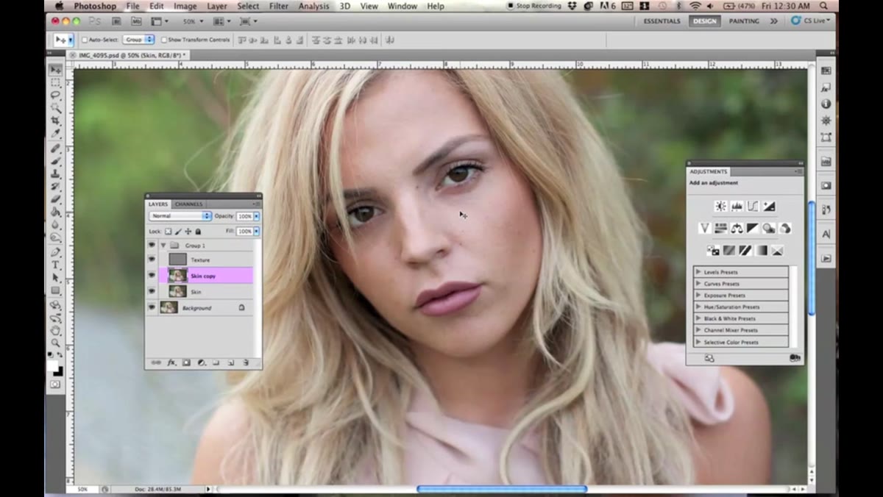Add a Color Balance adjustment

pos(737,229)
